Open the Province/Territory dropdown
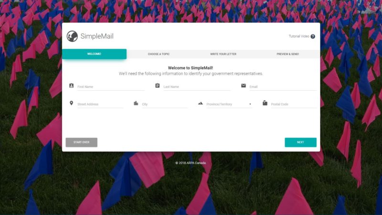The width and height of the screenshot is (382, 215). point(229,104)
